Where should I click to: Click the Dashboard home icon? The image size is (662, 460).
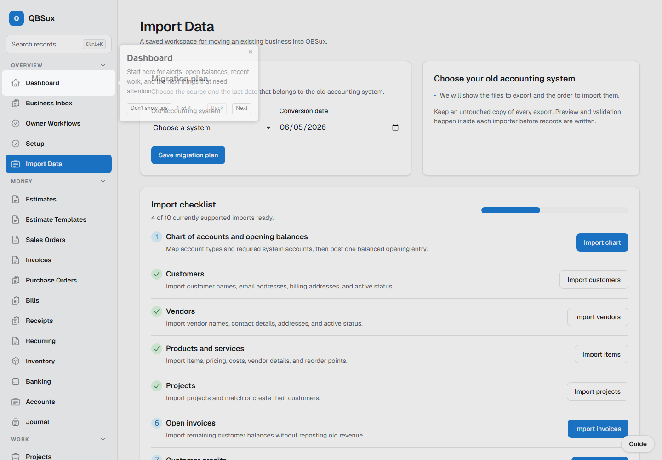tap(16, 83)
